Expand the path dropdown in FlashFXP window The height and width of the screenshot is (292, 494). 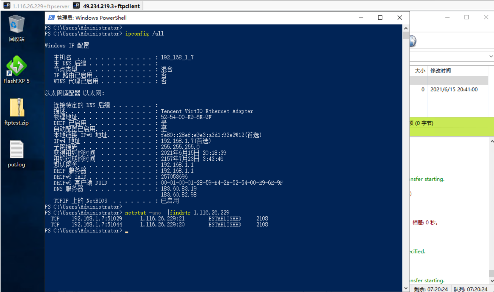click(491, 56)
